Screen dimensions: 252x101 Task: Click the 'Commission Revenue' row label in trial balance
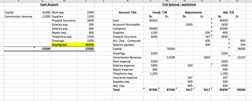[x=127, y=57]
